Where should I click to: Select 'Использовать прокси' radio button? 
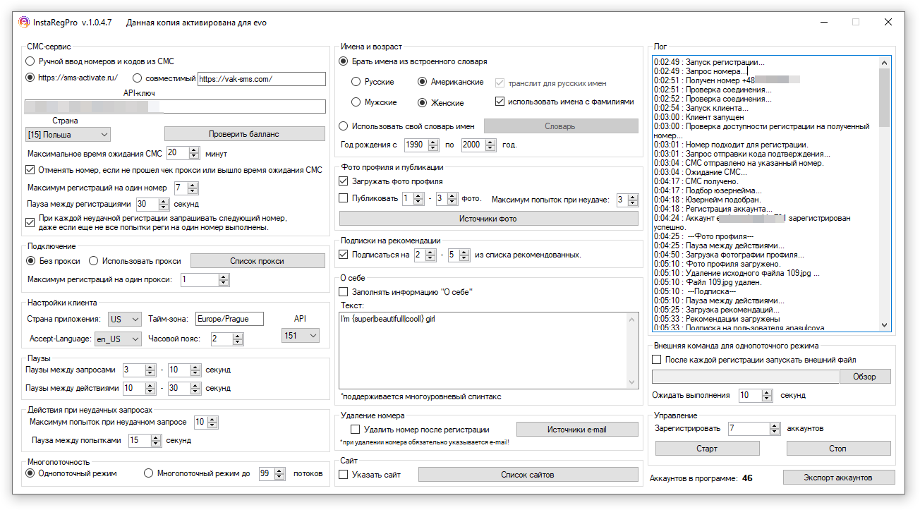tap(94, 261)
